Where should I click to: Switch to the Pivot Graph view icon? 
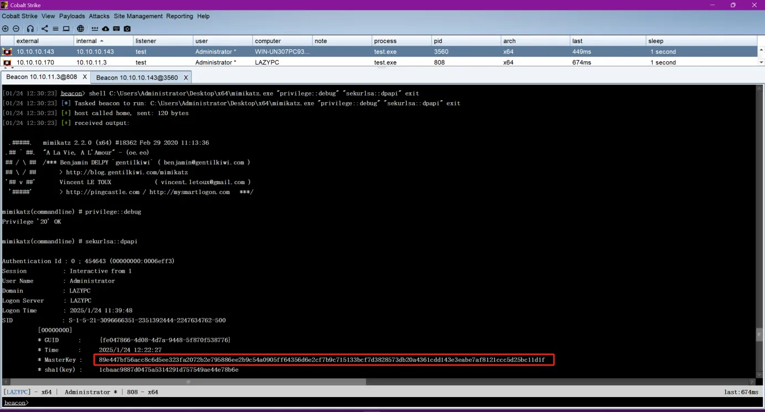[45, 29]
